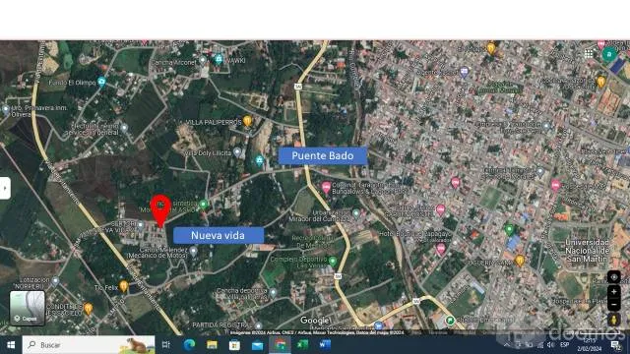630x354 pixels.
Task: Select the Cocama Tarapoto Bungalows hotel pin
Action: (326, 187)
